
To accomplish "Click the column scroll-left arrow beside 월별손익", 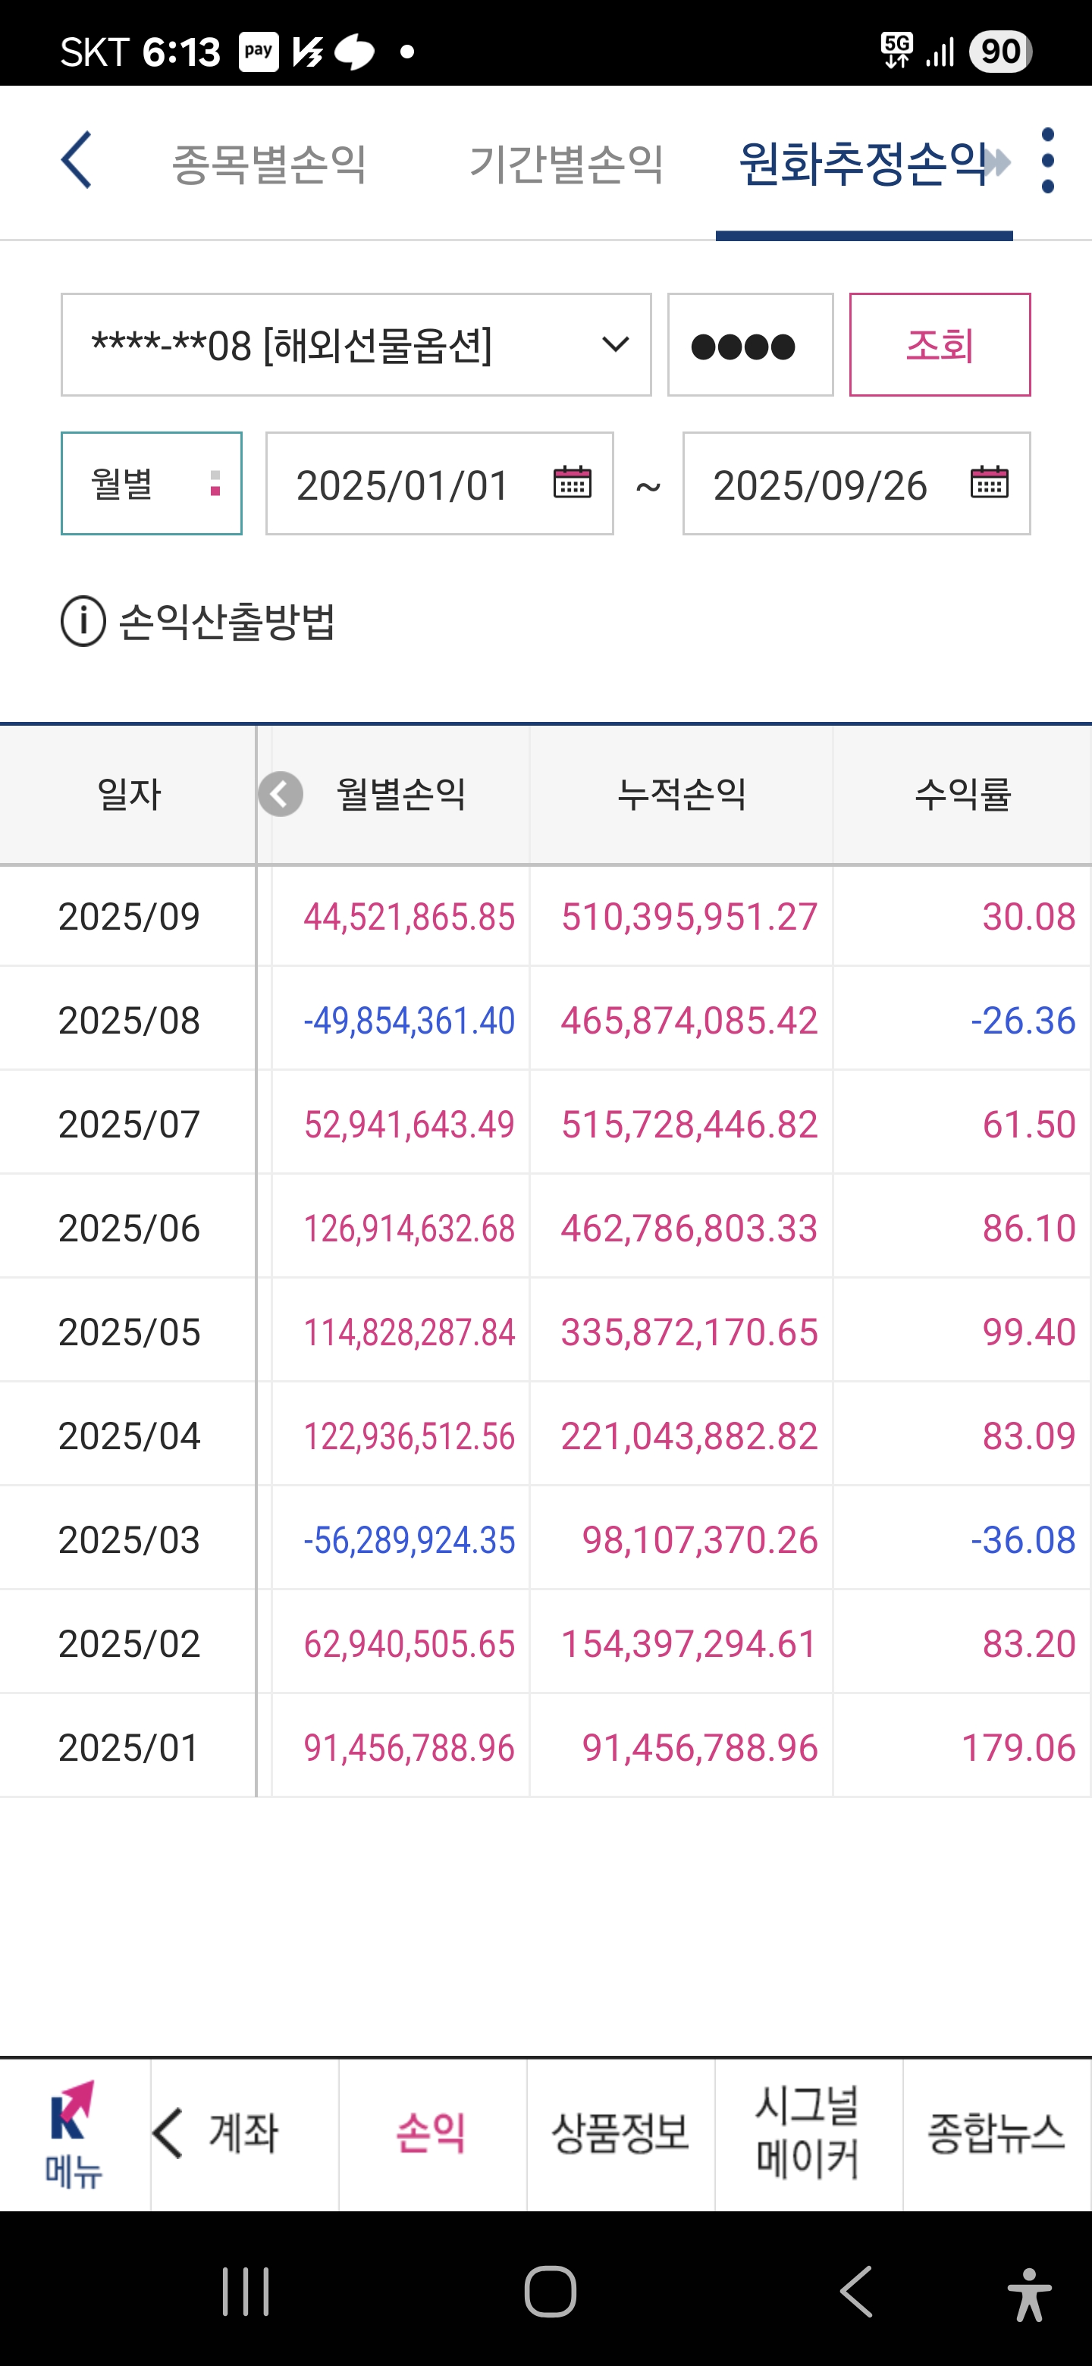I will (280, 795).
